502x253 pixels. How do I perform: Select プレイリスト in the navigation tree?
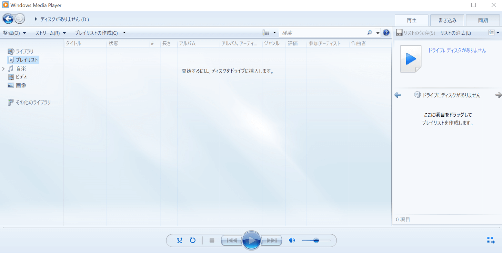[x=23, y=60]
